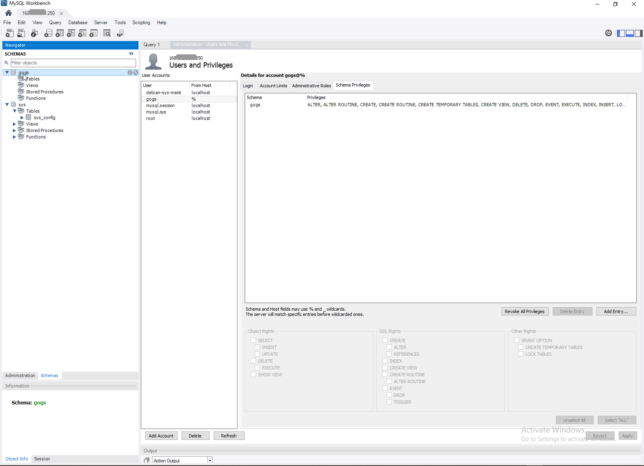The height and width of the screenshot is (466, 644).
Task: Collapse the gogs schema tree node
Action: tap(7, 72)
